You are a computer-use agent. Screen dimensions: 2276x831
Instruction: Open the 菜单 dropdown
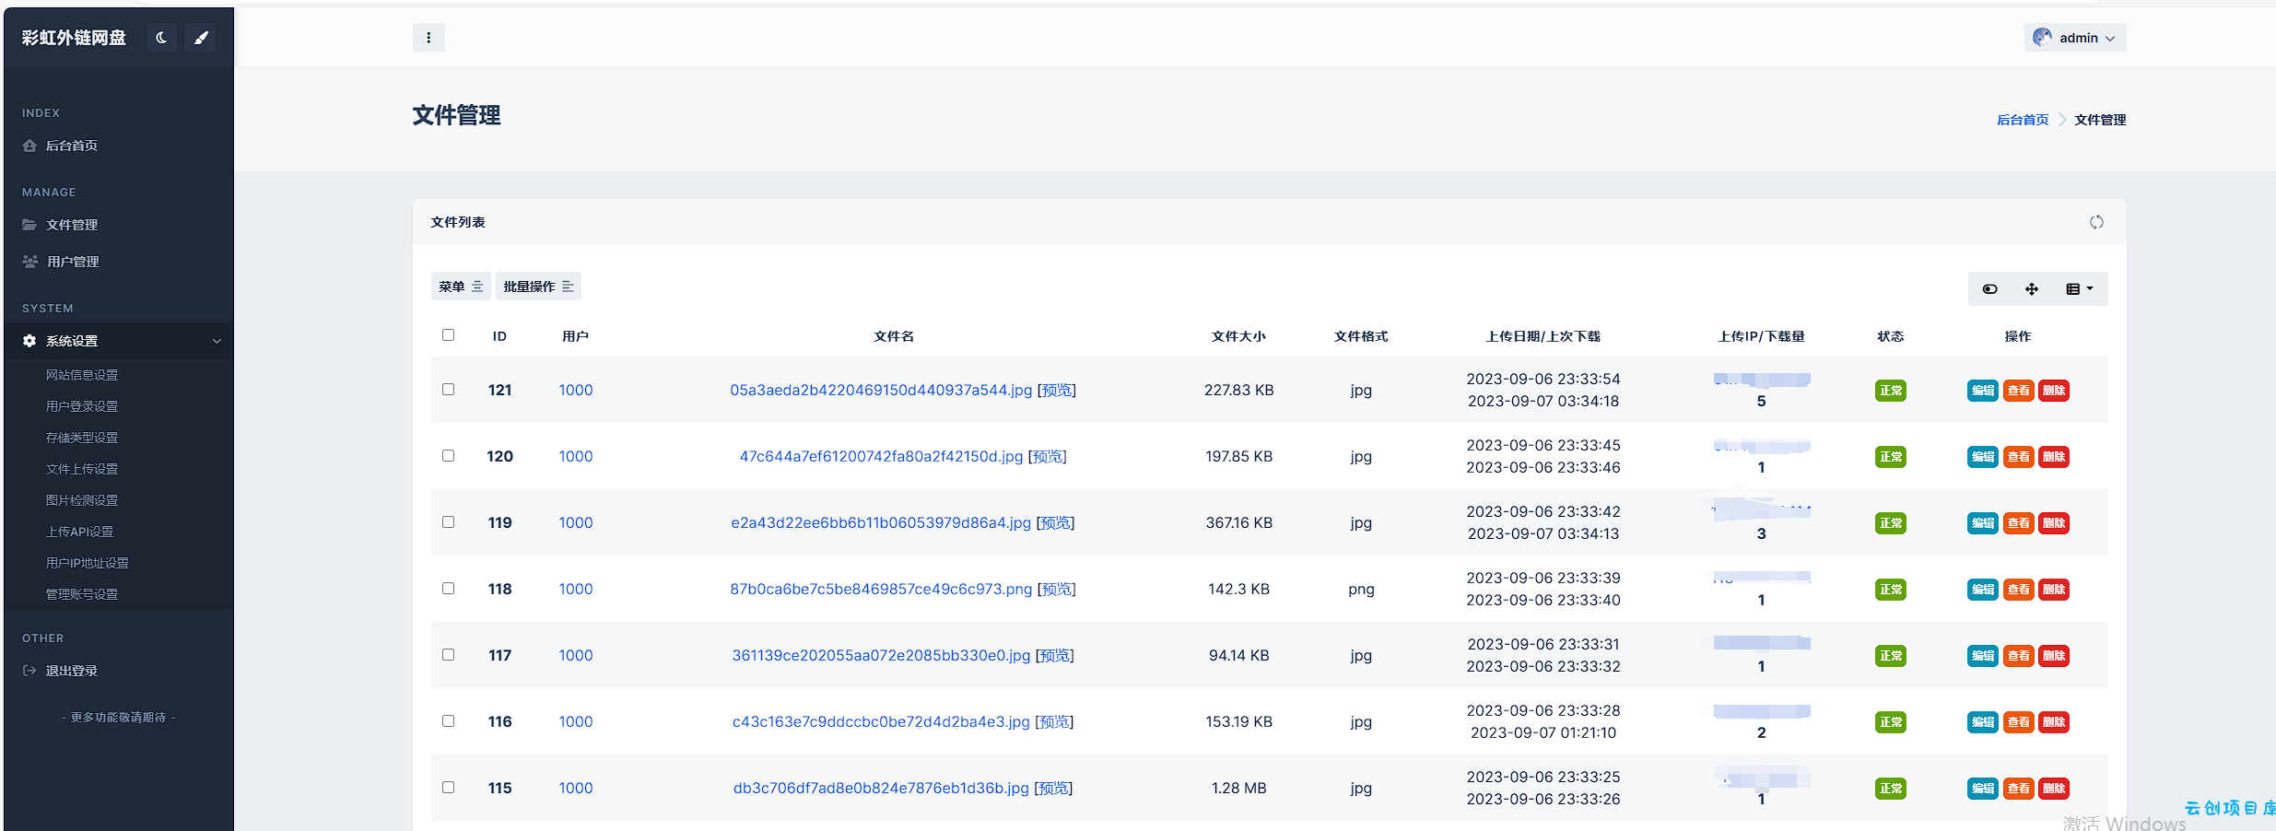point(461,287)
